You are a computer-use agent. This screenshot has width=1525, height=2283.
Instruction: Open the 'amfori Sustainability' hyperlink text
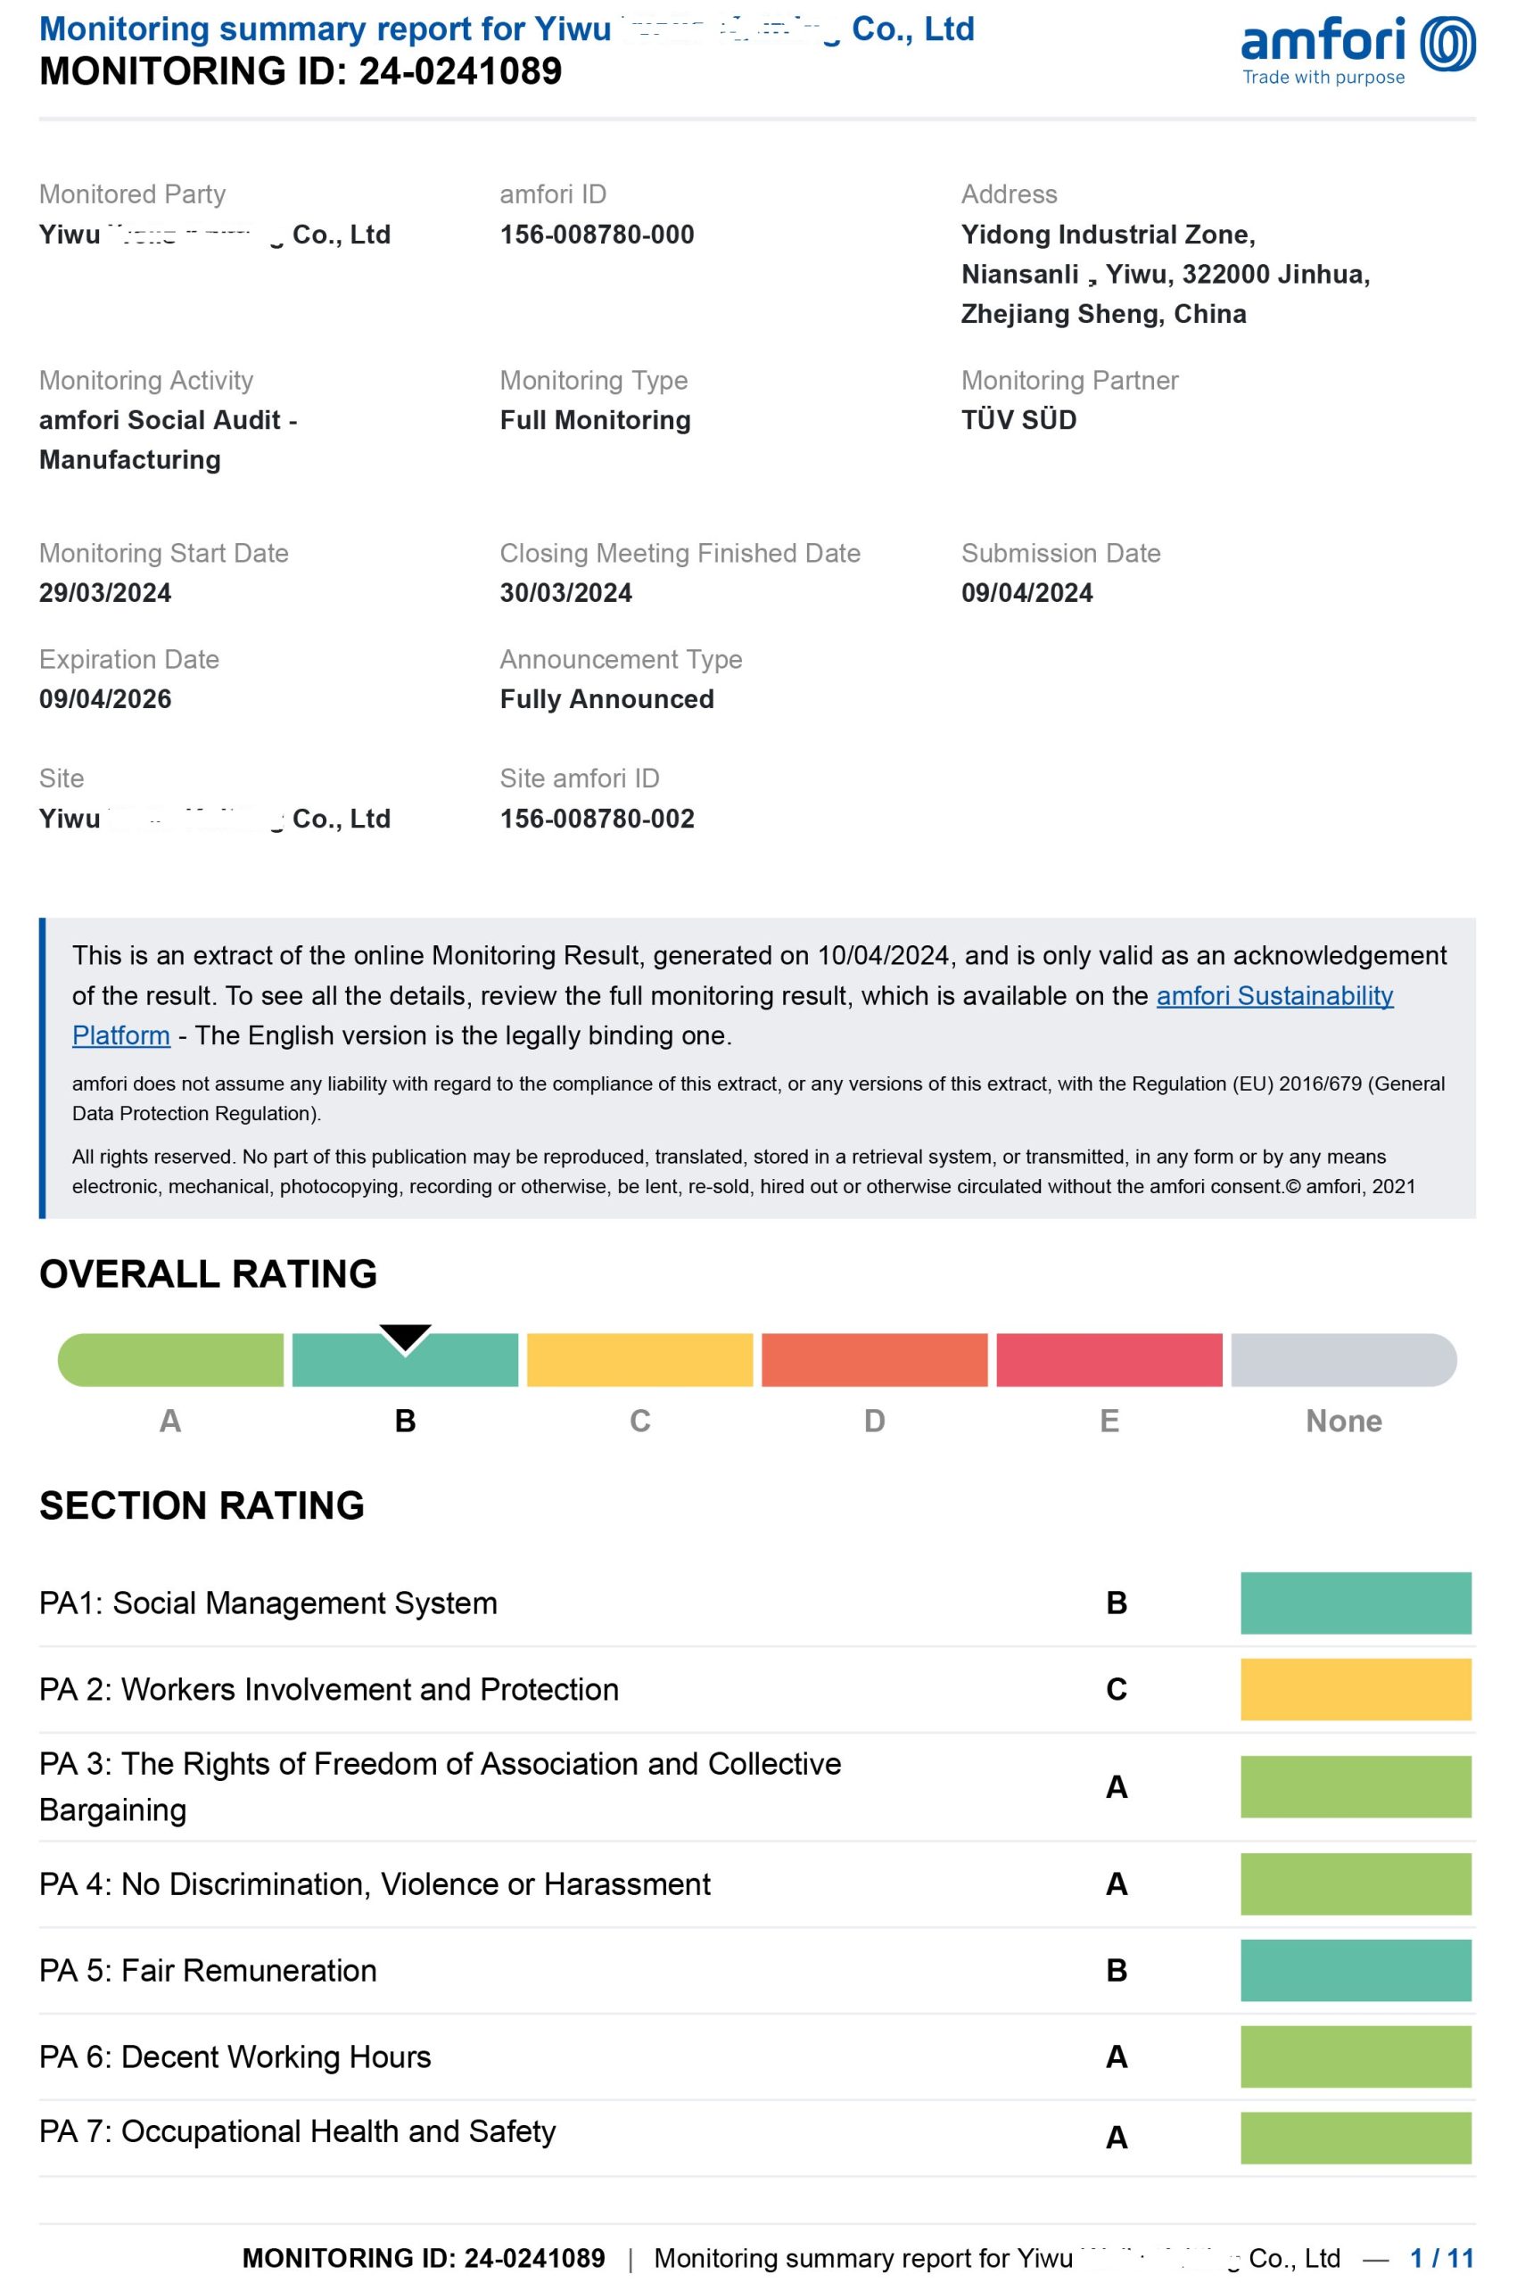[1274, 995]
